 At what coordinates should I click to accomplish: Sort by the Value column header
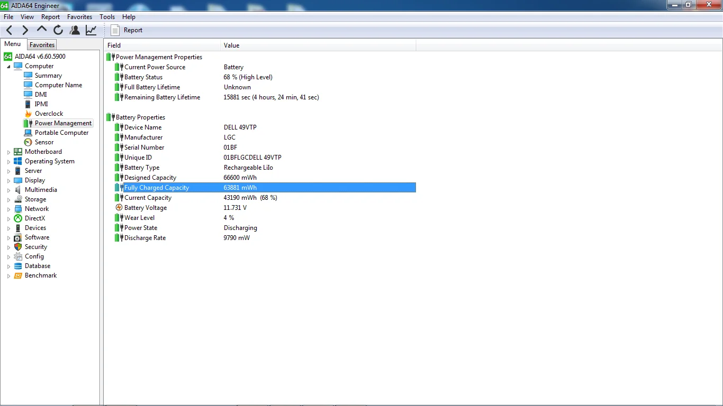coord(318,45)
